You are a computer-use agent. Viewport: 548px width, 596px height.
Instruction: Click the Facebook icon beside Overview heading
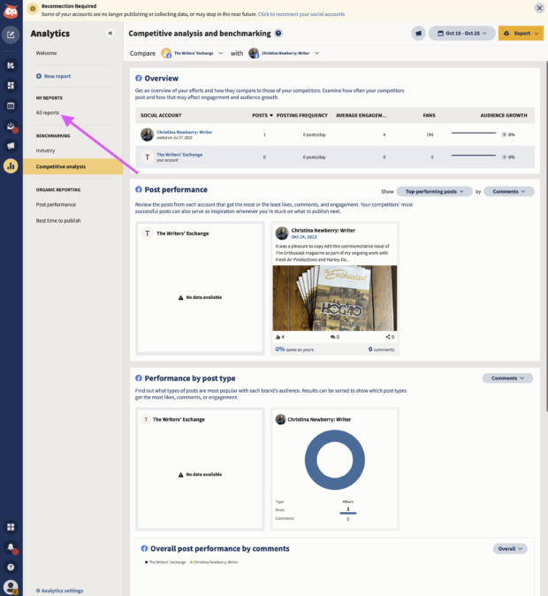139,79
